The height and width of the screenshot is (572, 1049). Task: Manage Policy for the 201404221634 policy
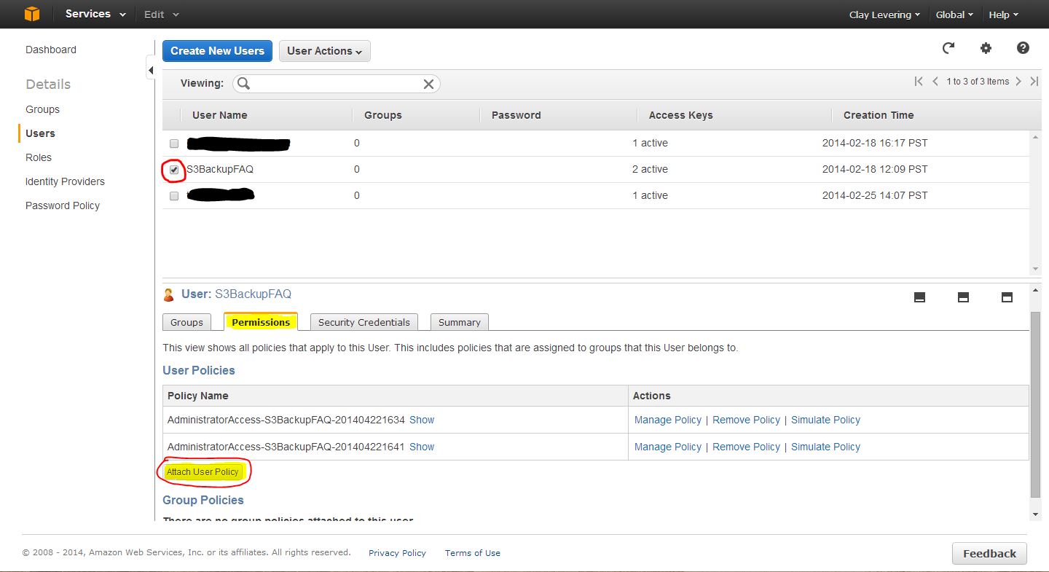tap(668, 420)
